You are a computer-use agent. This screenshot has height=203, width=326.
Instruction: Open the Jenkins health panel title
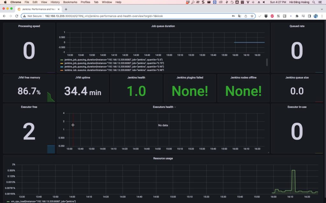(136, 77)
